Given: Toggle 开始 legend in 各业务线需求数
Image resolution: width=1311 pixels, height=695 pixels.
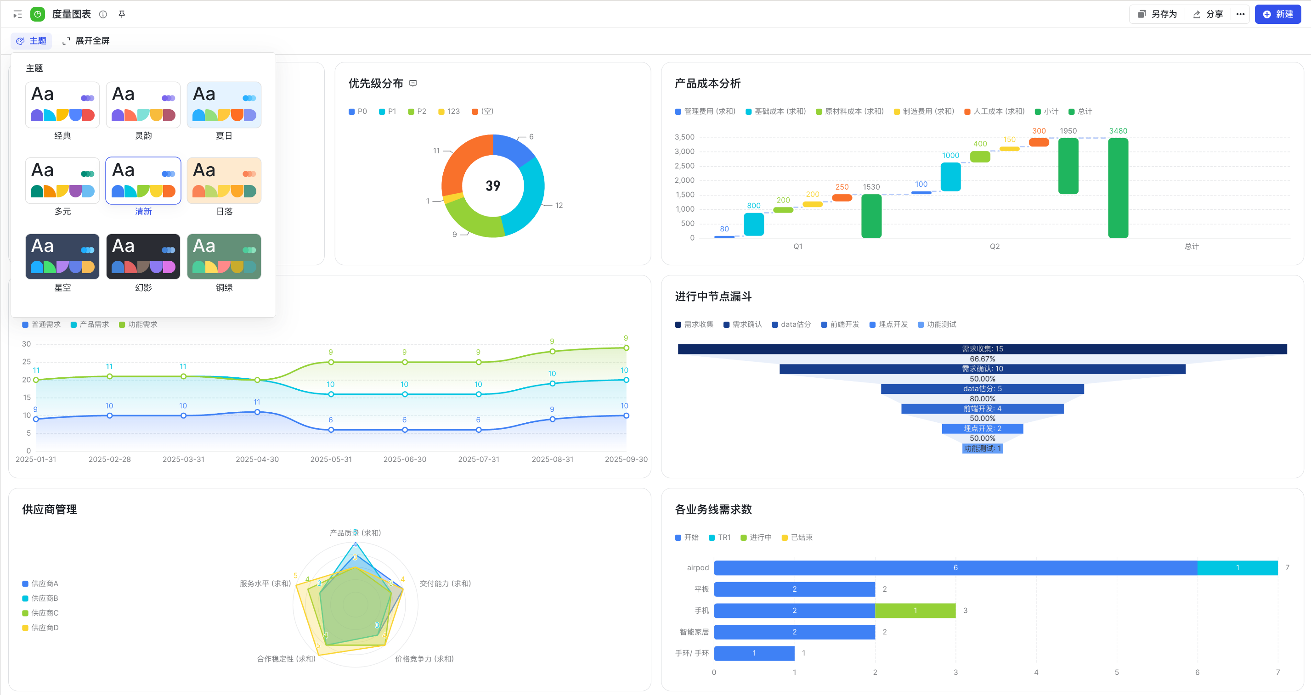Looking at the screenshot, I should click(x=687, y=538).
